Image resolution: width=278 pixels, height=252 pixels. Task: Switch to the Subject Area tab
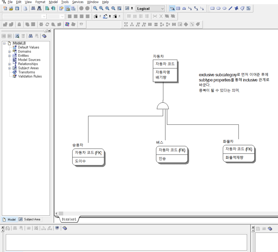30,219
